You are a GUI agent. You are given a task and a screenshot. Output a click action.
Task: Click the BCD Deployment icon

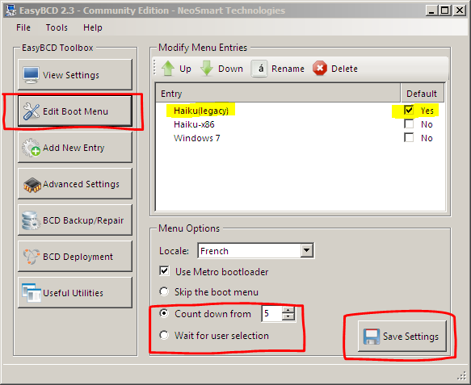tap(32, 257)
